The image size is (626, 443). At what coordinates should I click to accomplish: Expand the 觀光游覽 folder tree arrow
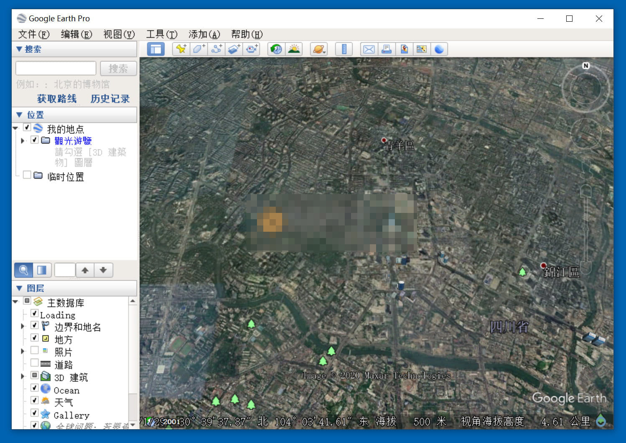pyautogui.click(x=23, y=141)
